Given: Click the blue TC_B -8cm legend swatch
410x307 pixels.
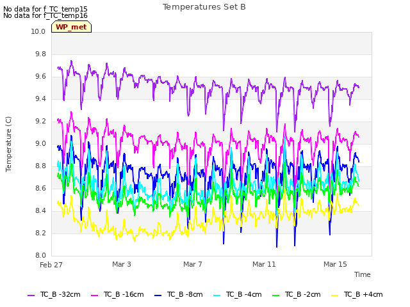Looking at the screenshot, I should click(x=158, y=295).
